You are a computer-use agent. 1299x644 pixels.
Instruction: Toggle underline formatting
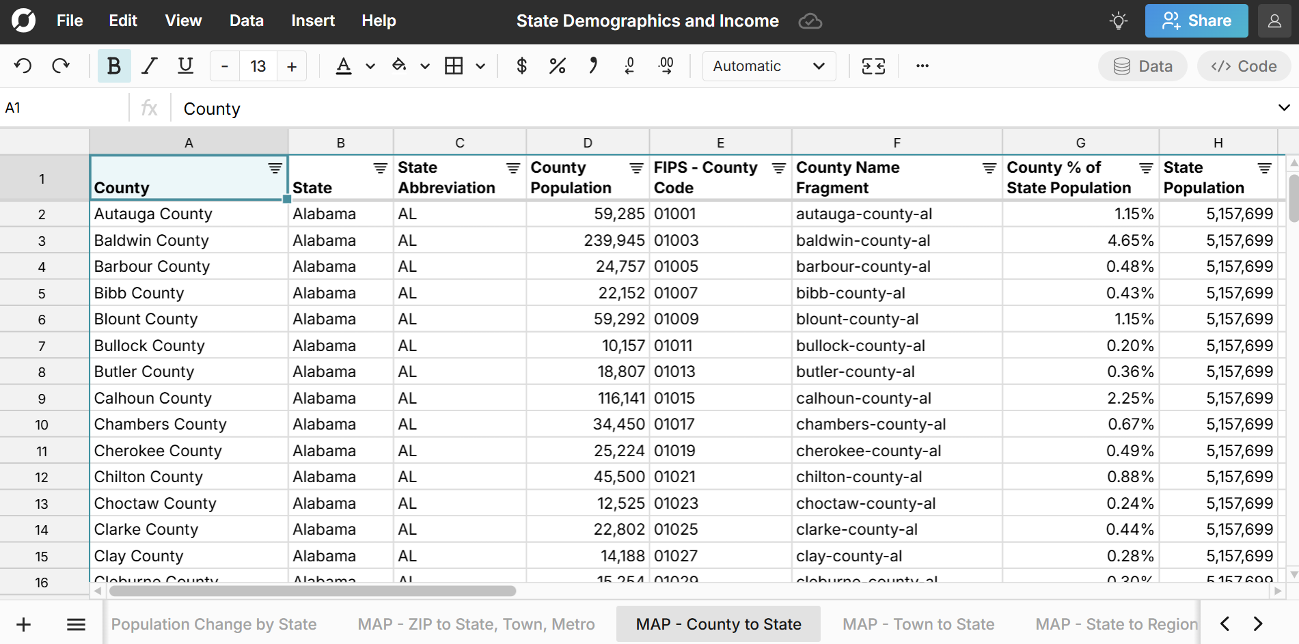(185, 66)
